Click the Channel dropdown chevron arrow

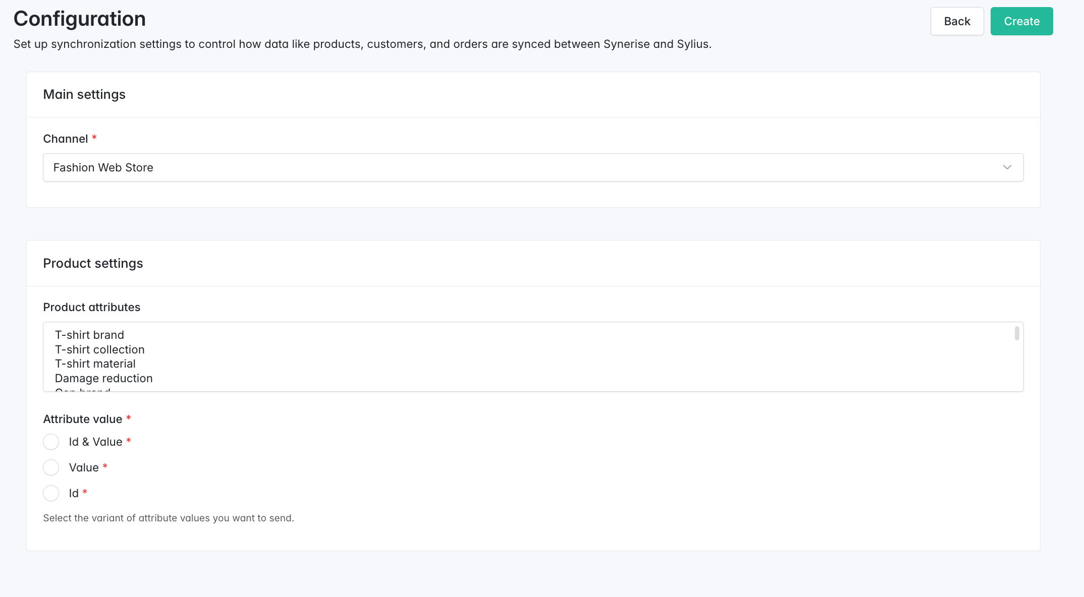click(1008, 167)
